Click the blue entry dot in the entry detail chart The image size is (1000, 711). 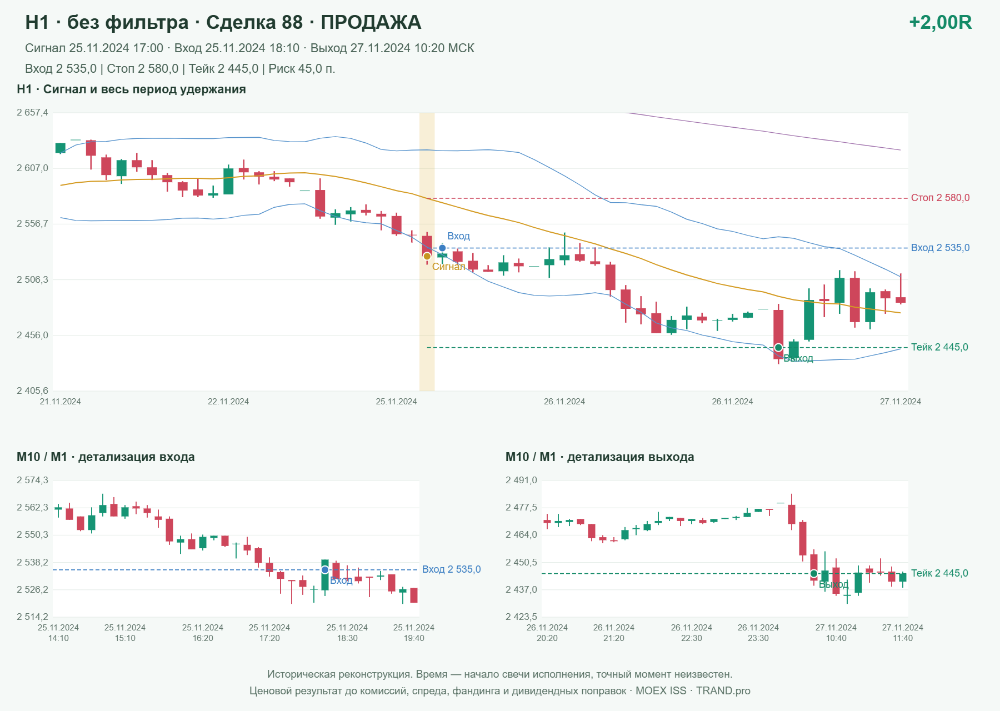coord(325,570)
